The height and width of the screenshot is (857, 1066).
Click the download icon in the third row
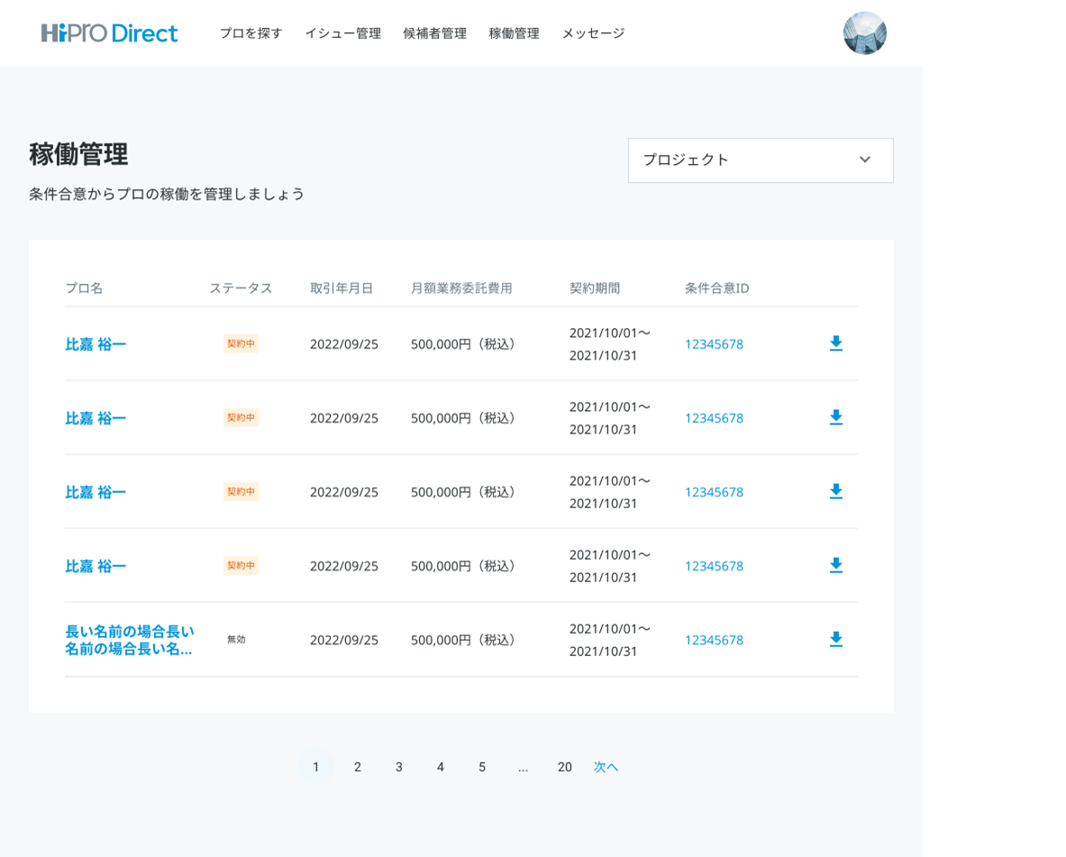pos(836,491)
